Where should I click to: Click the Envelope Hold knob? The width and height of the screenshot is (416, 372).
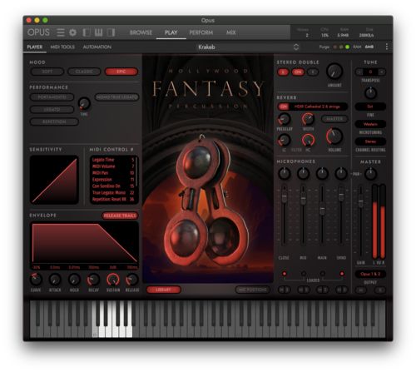click(74, 280)
